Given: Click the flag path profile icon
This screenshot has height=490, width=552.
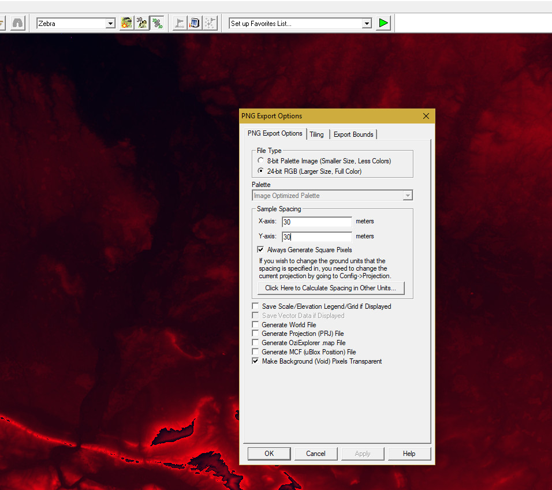Looking at the screenshot, I should [180, 23].
